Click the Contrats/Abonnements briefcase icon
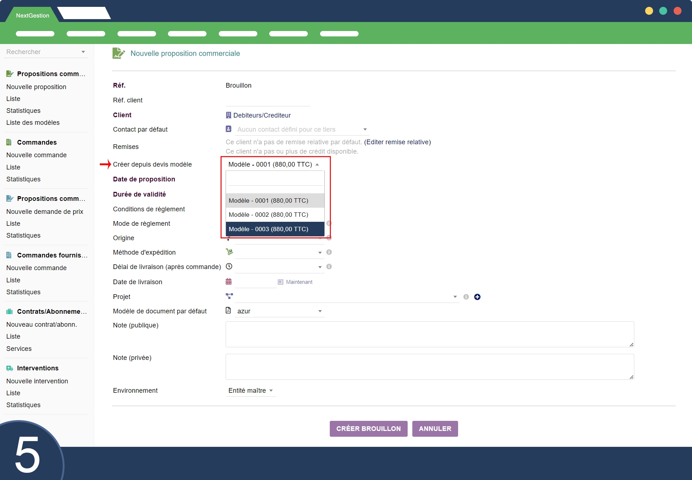692x480 pixels. pos(10,312)
